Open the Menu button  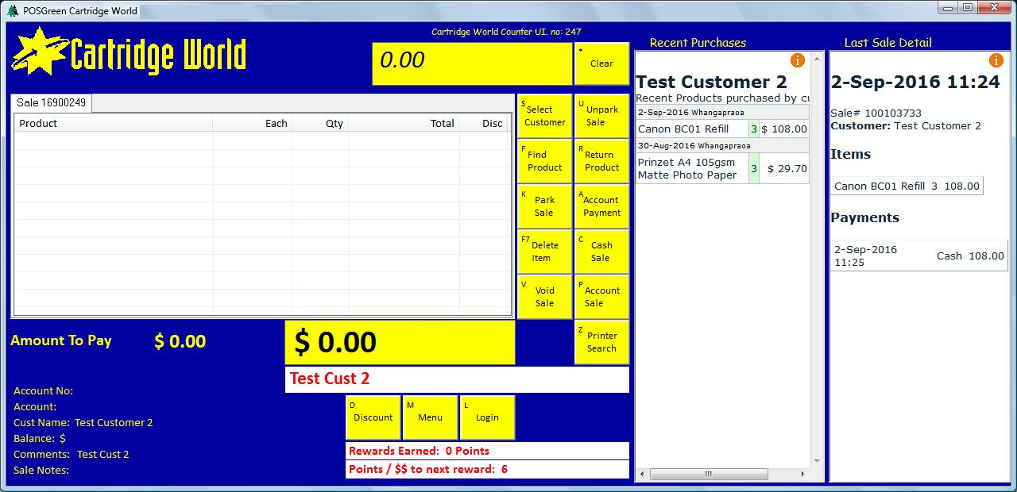tap(430, 417)
